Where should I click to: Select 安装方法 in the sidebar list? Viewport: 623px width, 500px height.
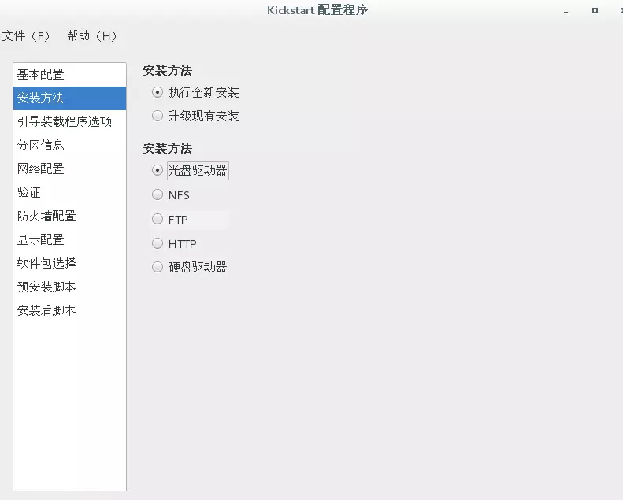(69, 98)
